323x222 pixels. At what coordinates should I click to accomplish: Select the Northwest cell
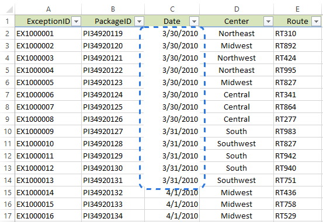[237, 58]
